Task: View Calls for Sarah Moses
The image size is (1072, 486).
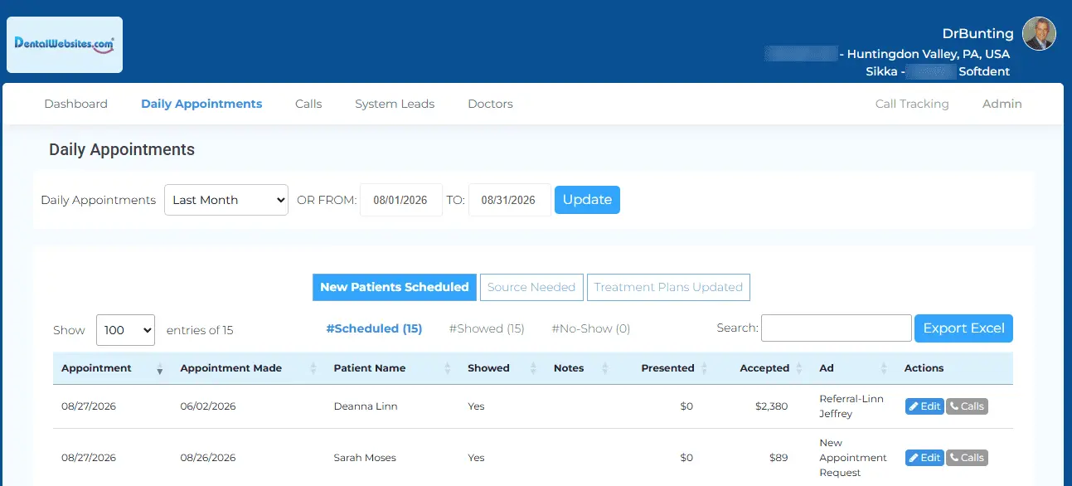Action: click(967, 458)
